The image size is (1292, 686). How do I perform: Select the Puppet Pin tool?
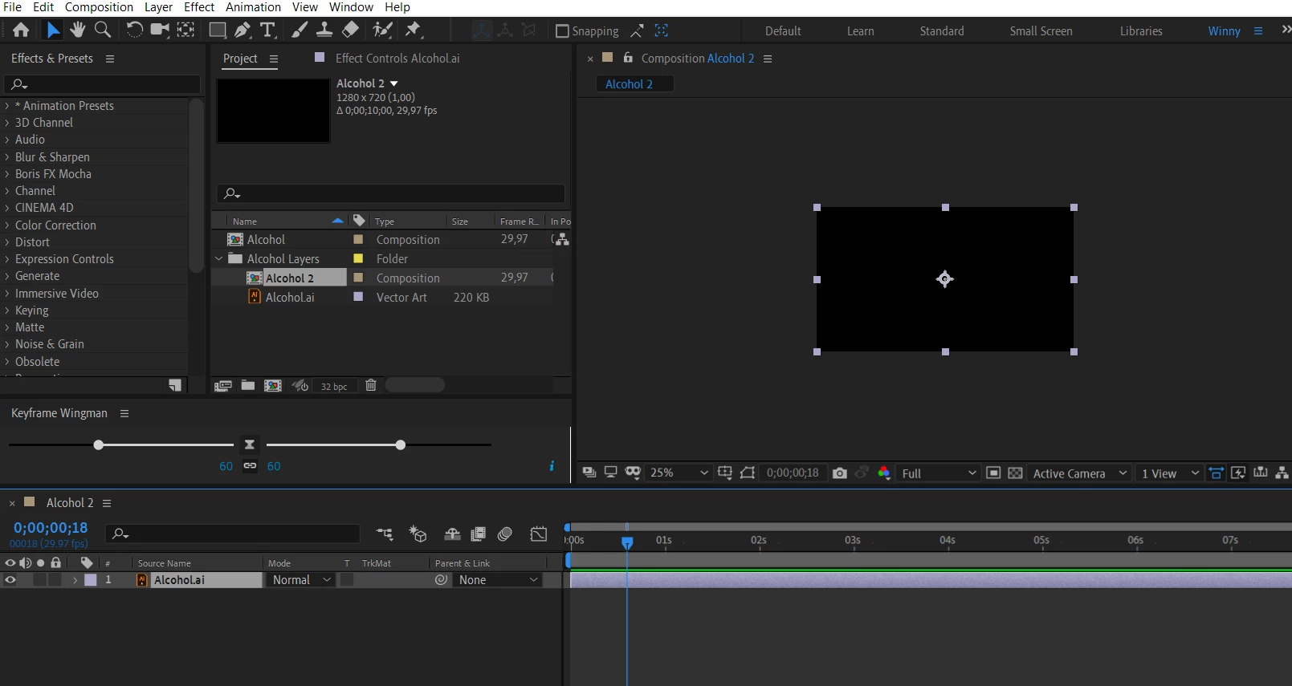pos(413,30)
